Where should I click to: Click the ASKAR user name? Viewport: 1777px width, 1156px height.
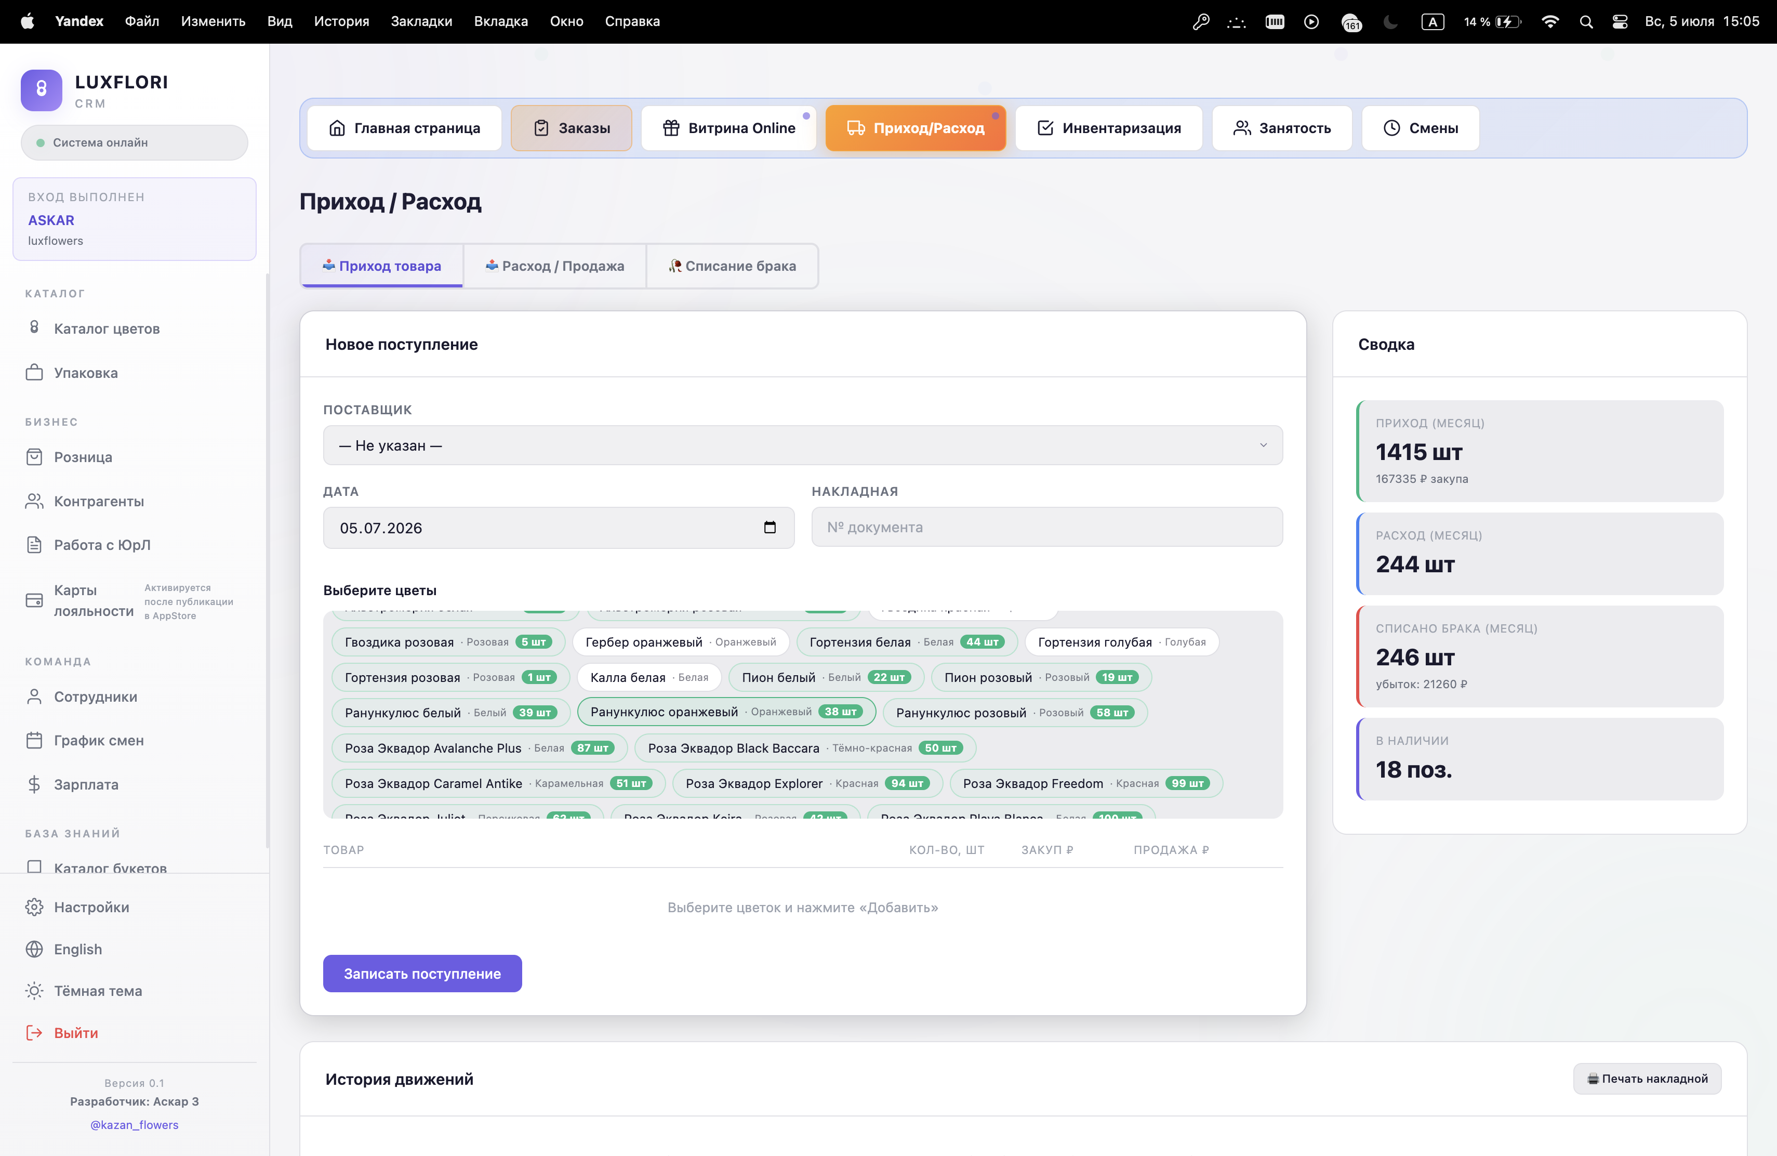tap(51, 220)
